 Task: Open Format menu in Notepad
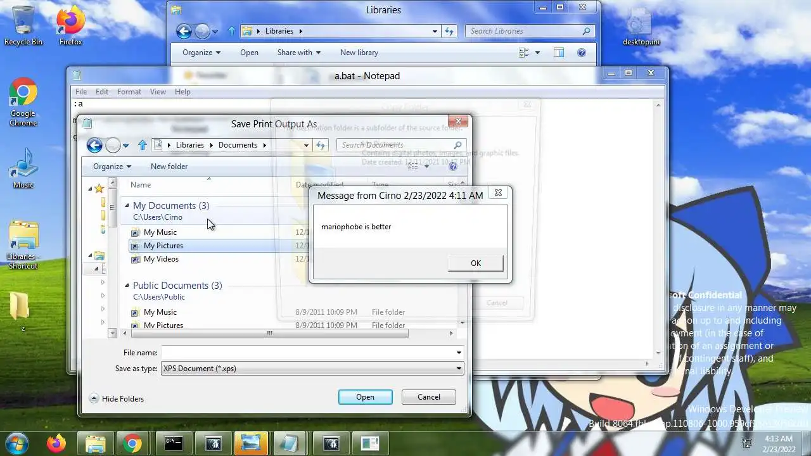coord(129,92)
